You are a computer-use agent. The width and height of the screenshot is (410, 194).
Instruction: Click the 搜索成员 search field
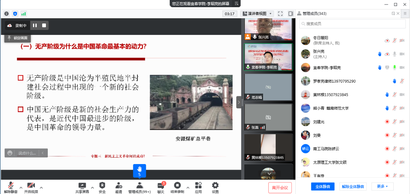click(349, 23)
